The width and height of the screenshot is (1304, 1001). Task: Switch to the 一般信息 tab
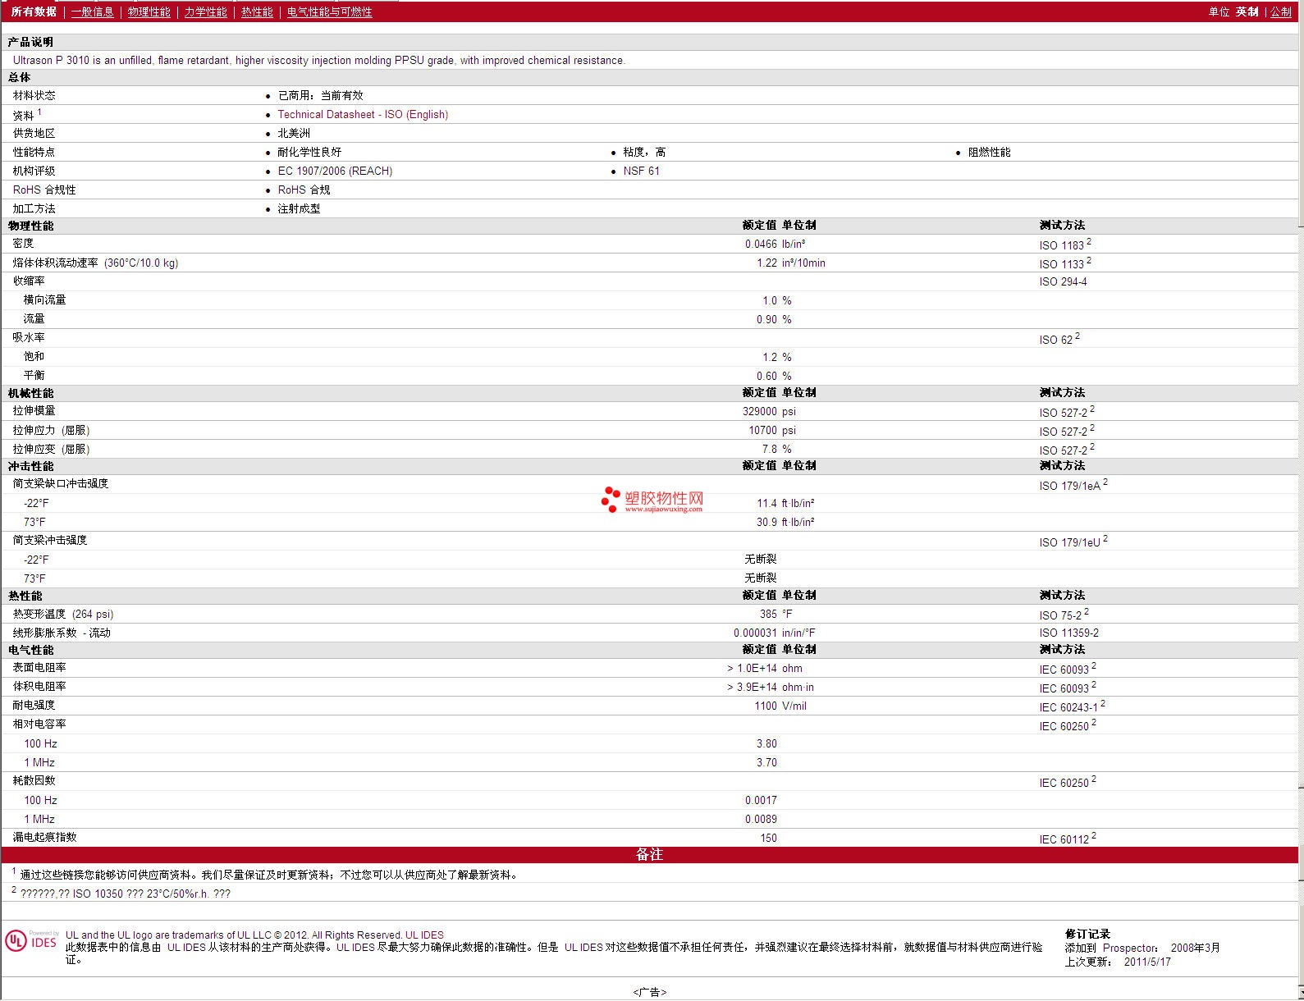[x=93, y=11]
